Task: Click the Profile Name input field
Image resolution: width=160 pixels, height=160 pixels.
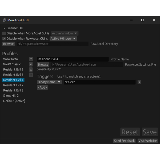Action: [73, 59]
